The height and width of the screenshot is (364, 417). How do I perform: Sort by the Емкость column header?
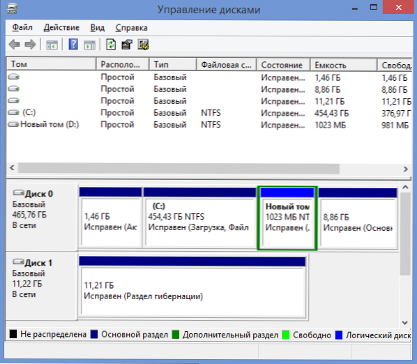click(344, 65)
